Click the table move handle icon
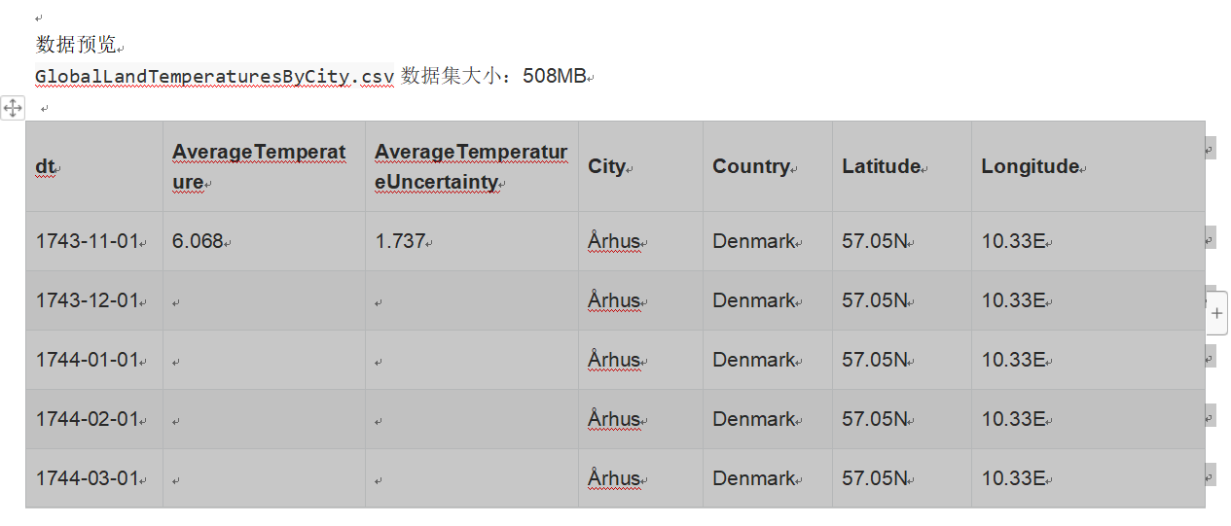Screen dimensions: 1231x526 13,107
